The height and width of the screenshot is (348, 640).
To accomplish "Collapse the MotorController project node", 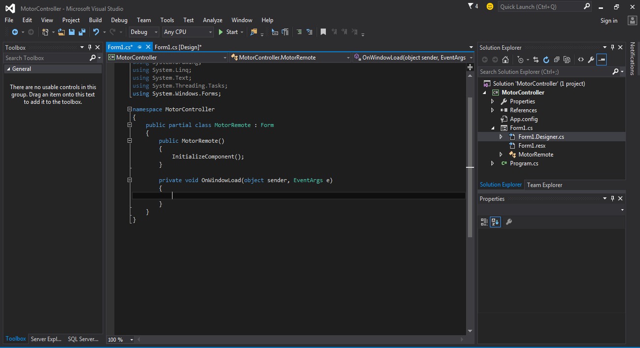I will coord(484,92).
